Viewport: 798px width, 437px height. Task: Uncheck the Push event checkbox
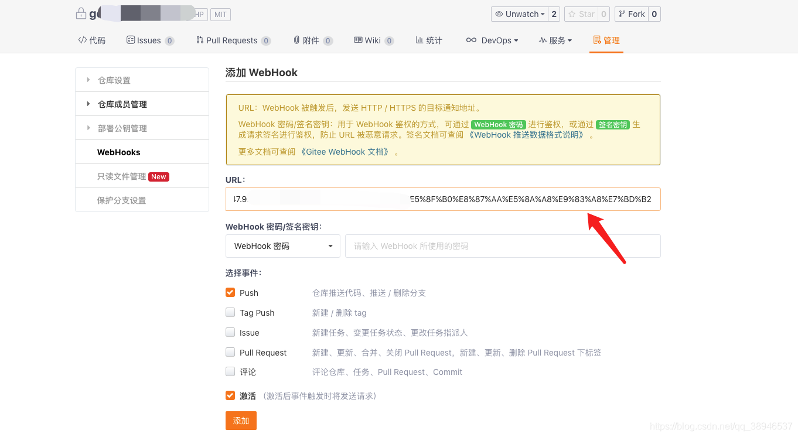[230, 292]
